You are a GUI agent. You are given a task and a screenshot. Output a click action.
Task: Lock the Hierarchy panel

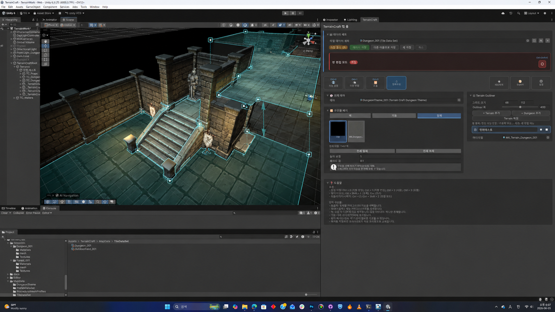33,20
